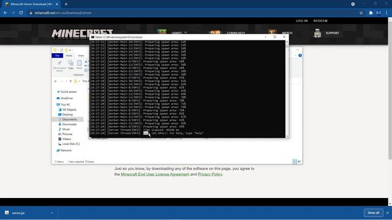This screenshot has height=220, width=392.
Task: Click Pin to Quick access in File Explorer
Action: 59,65
